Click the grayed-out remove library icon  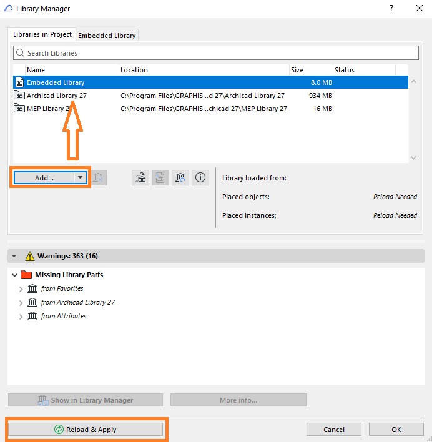click(98, 177)
